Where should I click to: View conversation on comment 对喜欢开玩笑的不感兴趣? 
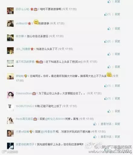[x=106, y=137]
